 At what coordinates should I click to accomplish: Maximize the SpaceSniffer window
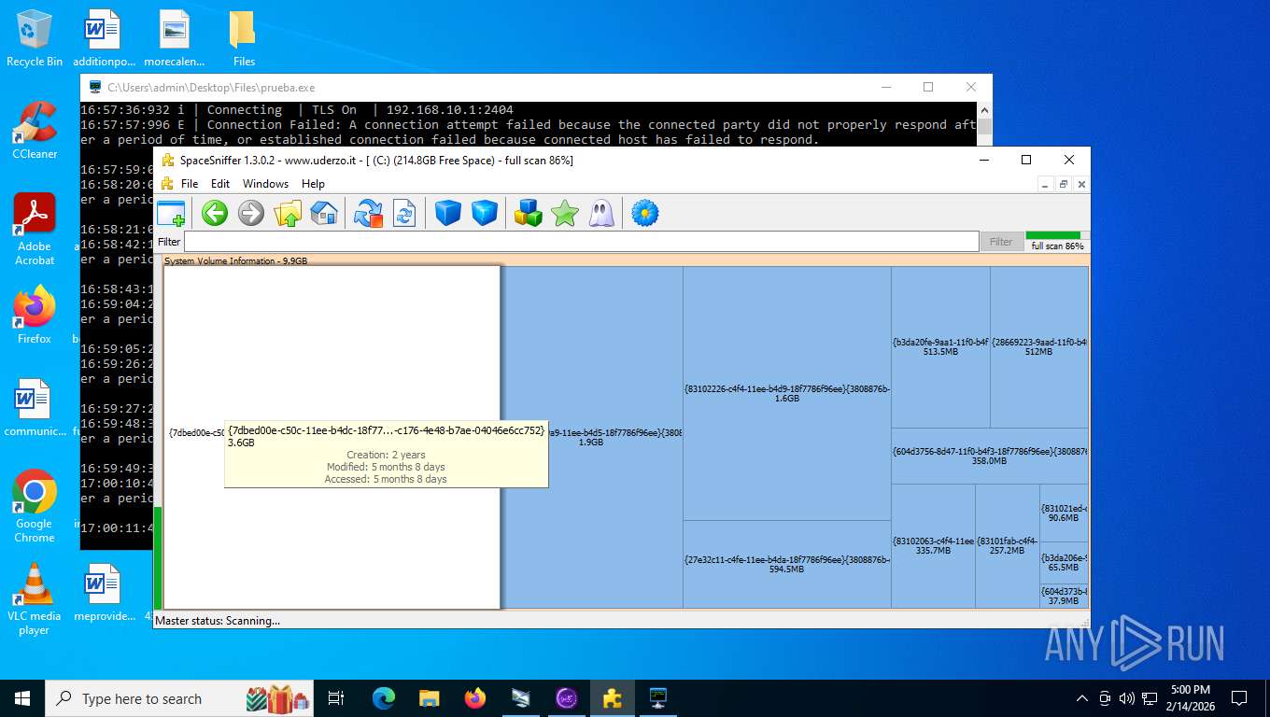pyautogui.click(x=1026, y=160)
